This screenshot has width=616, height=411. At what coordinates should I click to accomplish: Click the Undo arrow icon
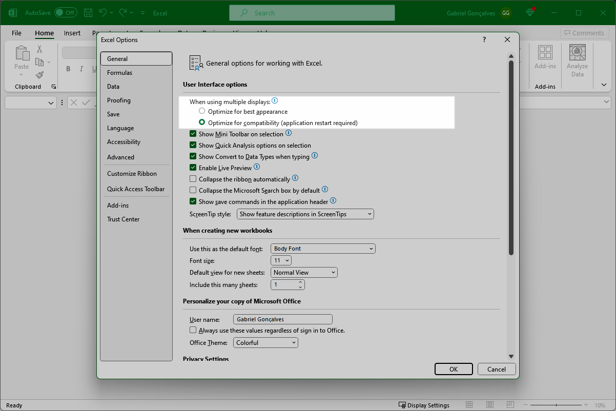[x=103, y=13]
